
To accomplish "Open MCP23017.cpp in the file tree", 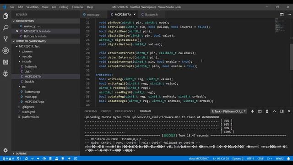I will click(46, 102).
